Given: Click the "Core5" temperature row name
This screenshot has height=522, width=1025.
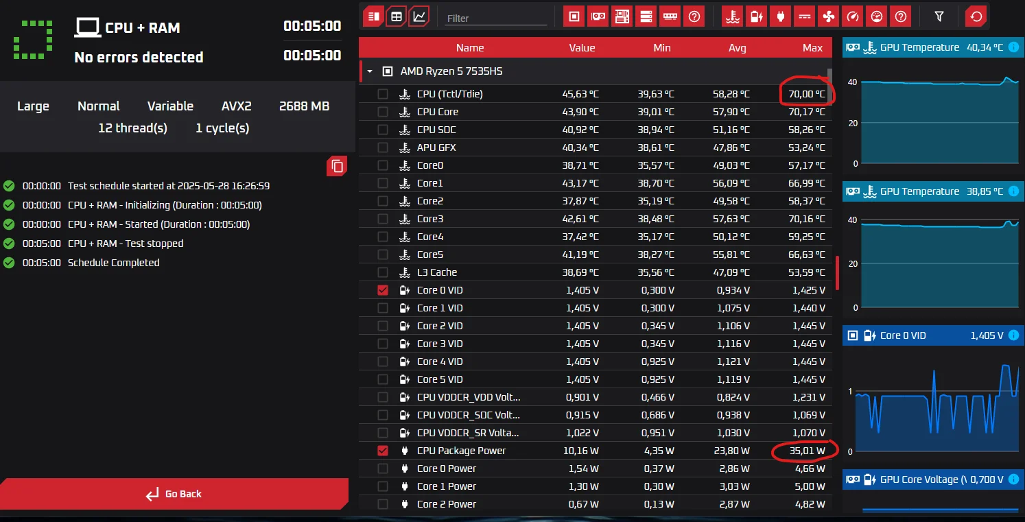Looking at the screenshot, I should point(430,254).
